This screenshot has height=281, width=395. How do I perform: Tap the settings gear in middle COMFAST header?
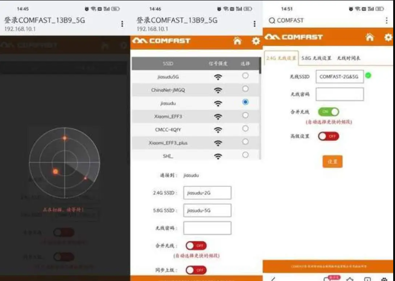(x=256, y=41)
